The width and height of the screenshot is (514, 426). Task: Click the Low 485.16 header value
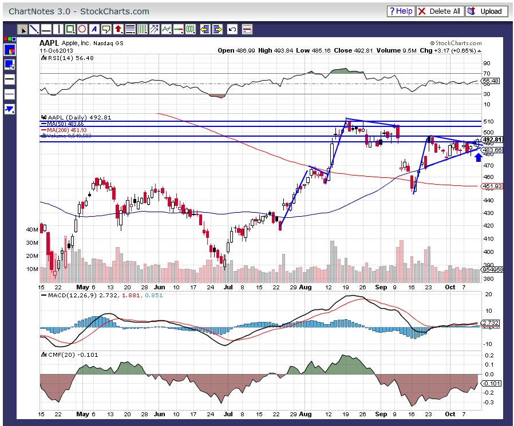point(314,50)
